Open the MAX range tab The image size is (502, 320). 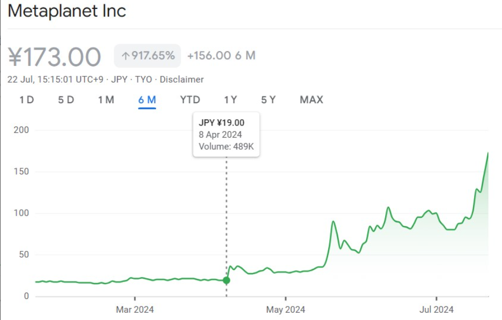[311, 100]
